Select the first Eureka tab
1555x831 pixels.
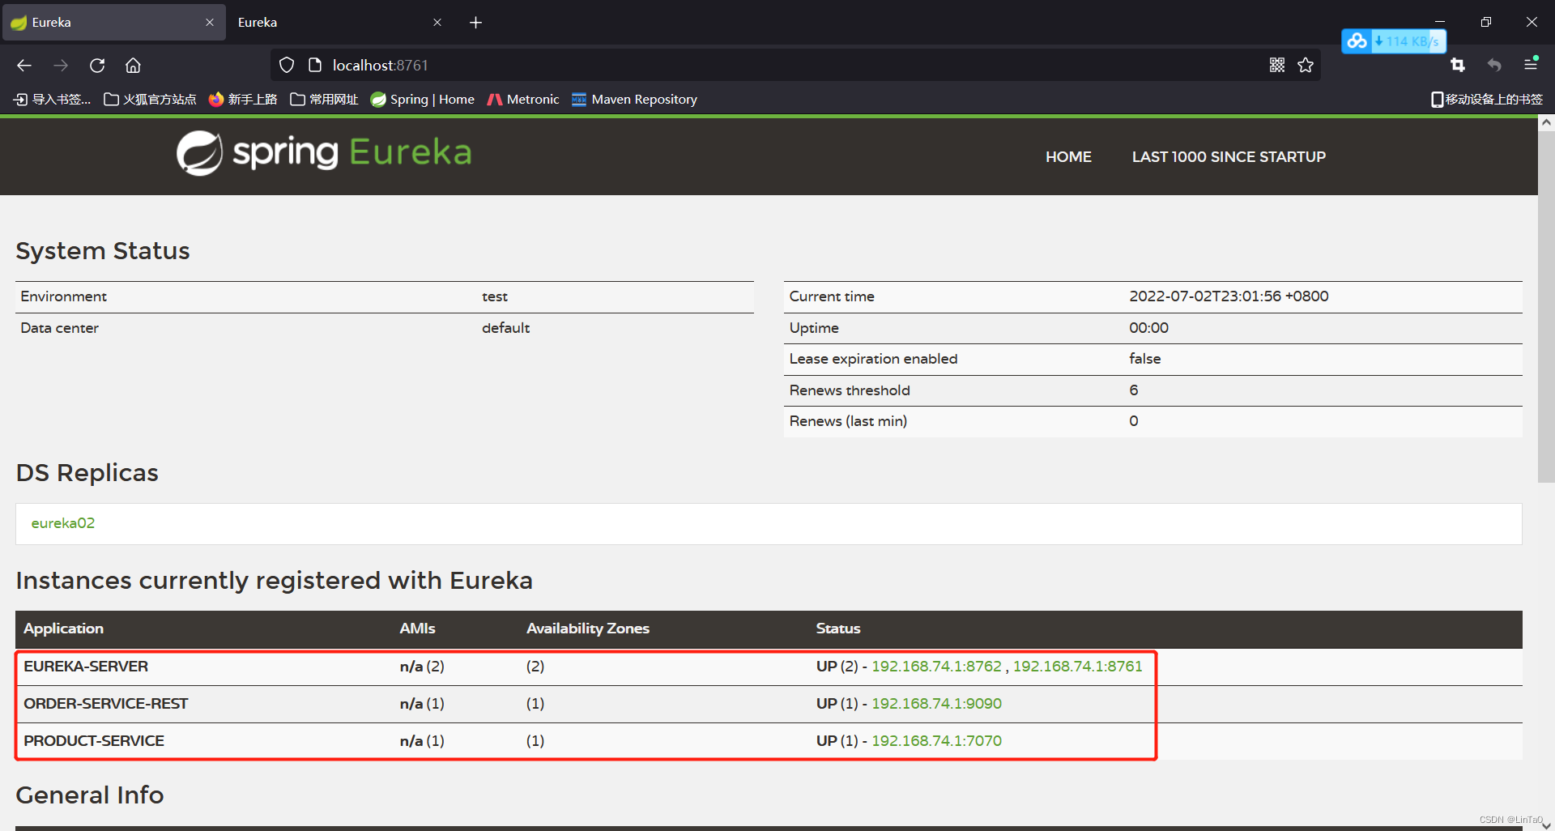tap(113, 23)
